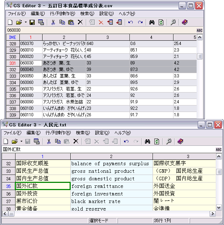This screenshot has height=225, width=224.
Task: Click vertical scrollbar thumb in csv window
Action: click(199, 56)
